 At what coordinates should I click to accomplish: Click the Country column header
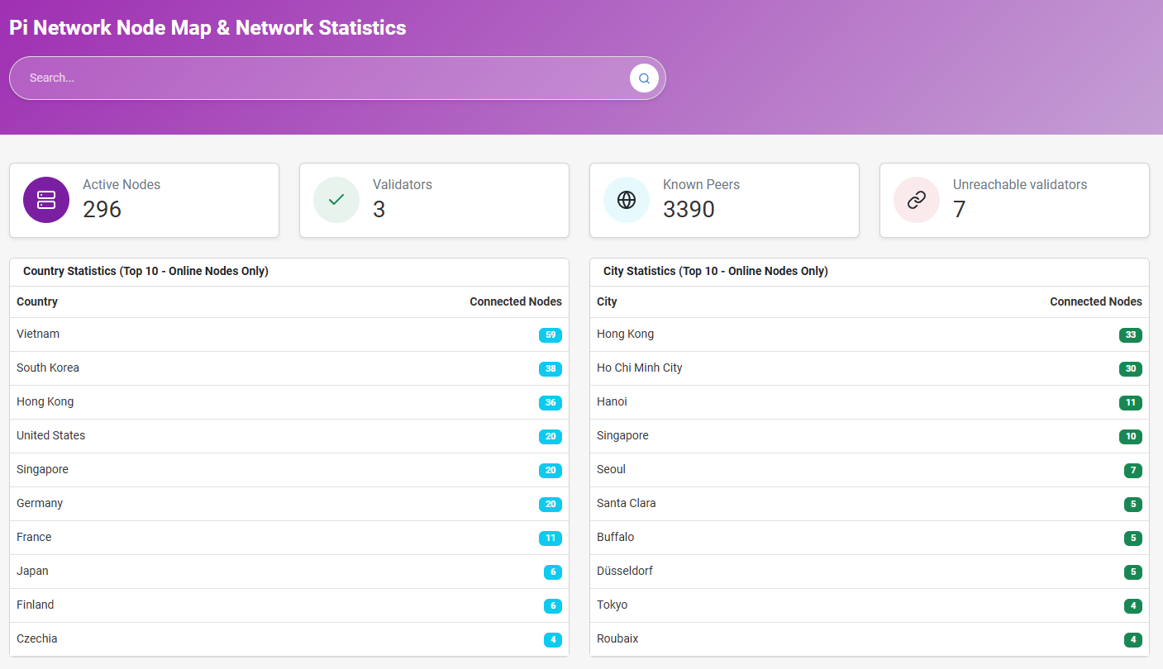[36, 301]
